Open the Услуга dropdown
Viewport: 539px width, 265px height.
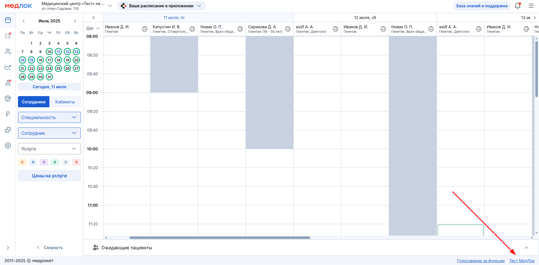pyautogui.click(x=49, y=149)
